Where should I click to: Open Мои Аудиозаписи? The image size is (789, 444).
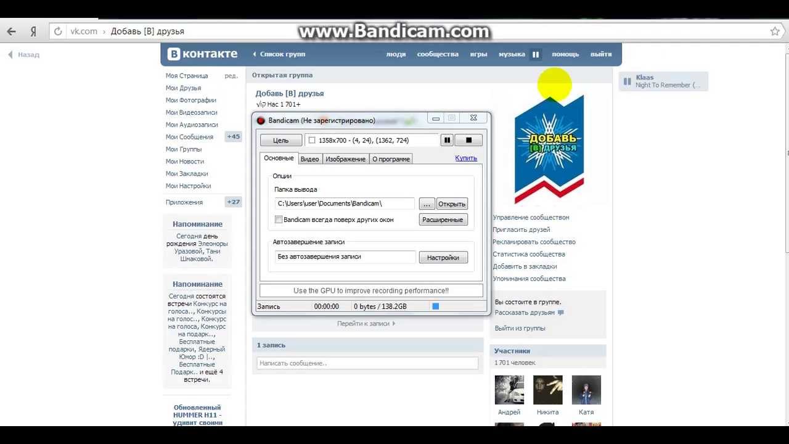(192, 125)
